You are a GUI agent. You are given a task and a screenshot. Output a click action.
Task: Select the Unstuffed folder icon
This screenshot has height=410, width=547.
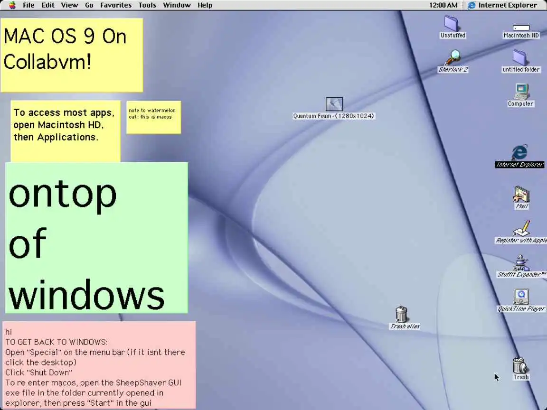(452, 23)
